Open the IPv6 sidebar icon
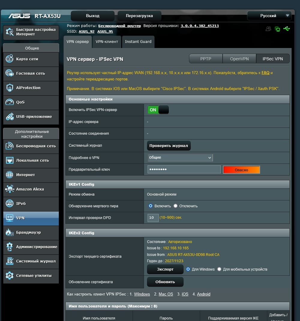300x321 pixels. 9,203
